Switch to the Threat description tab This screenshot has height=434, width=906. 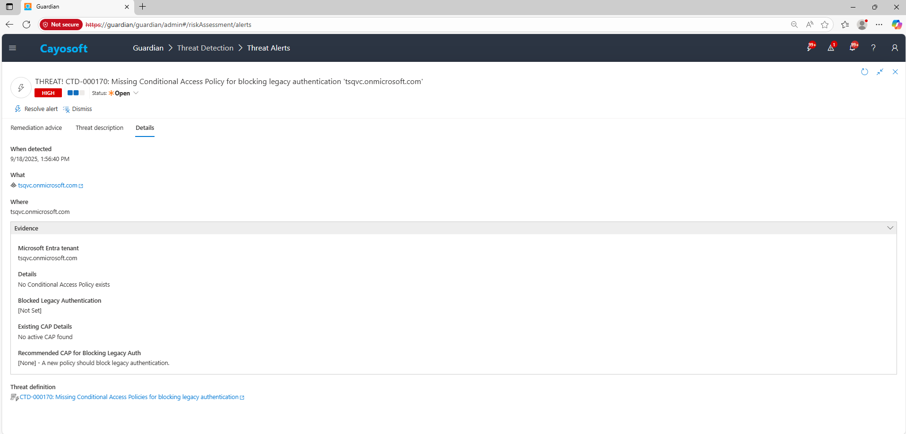pyautogui.click(x=99, y=128)
